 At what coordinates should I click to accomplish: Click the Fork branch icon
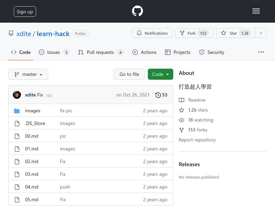(x=182, y=33)
